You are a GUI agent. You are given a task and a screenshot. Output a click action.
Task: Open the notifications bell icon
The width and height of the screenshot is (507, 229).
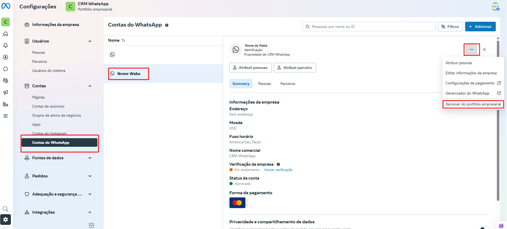[5, 45]
